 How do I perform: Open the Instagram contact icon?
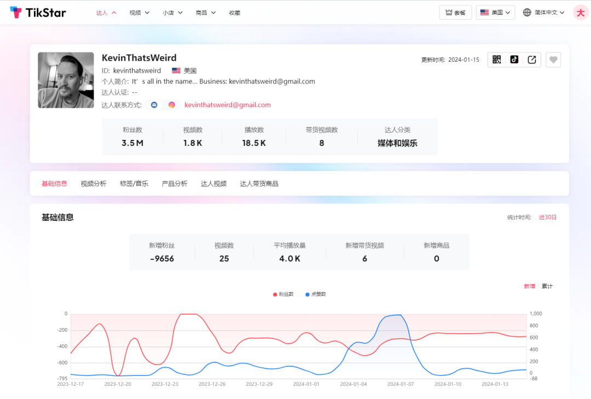pyautogui.click(x=171, y=104)
